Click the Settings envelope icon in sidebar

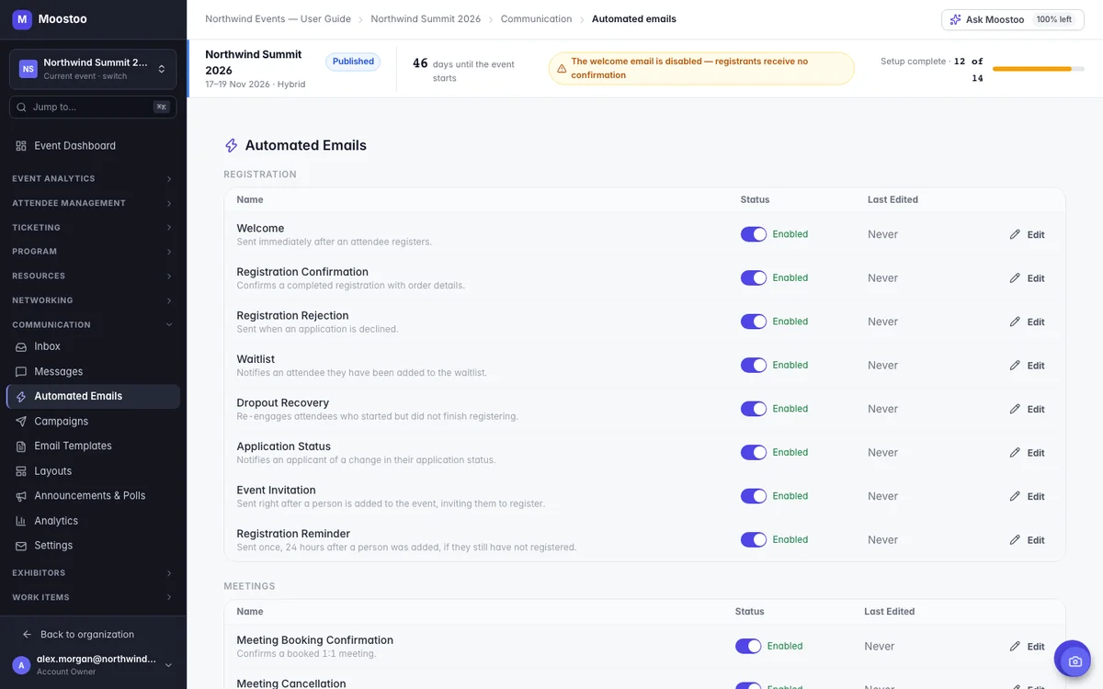coord(21,546)
